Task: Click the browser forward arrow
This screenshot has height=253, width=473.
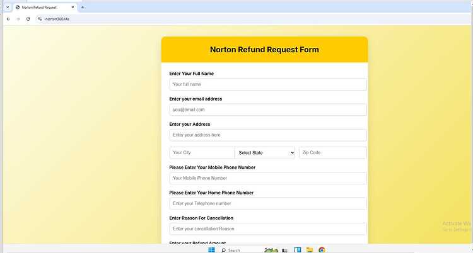Action: point(18,19)
